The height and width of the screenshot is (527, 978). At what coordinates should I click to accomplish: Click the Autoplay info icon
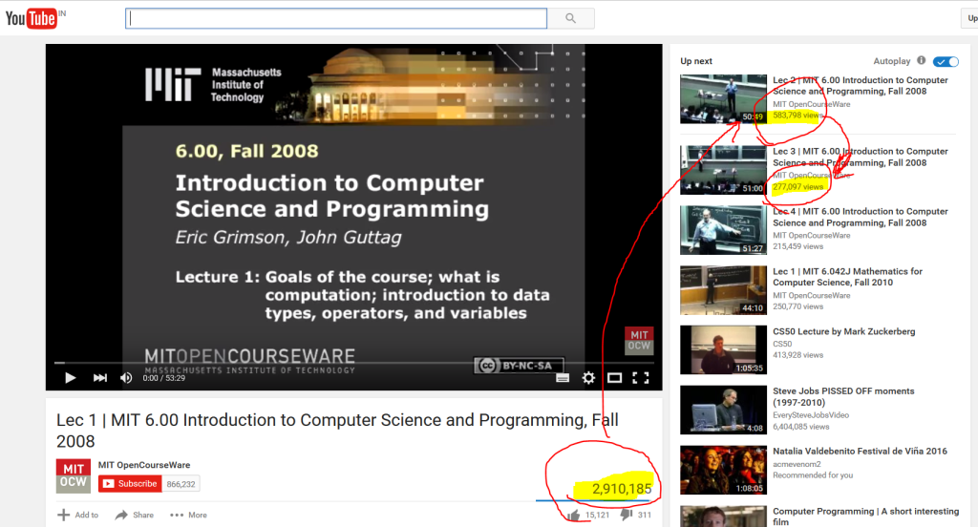click(x=922, y=60)
